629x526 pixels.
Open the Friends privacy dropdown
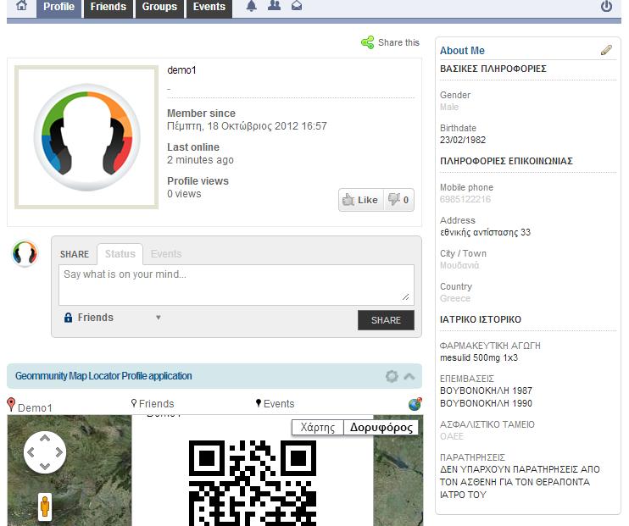pos(112,318)
